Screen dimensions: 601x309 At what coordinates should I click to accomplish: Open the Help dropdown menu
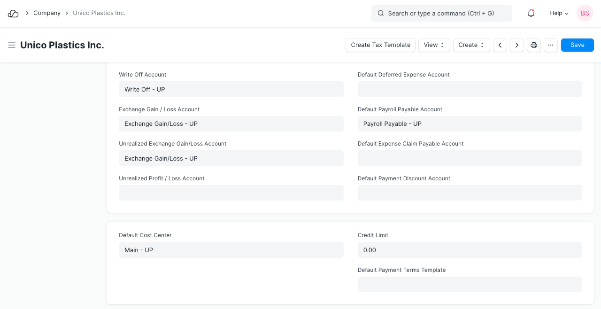pyautogui.click(x=559, y=14)
